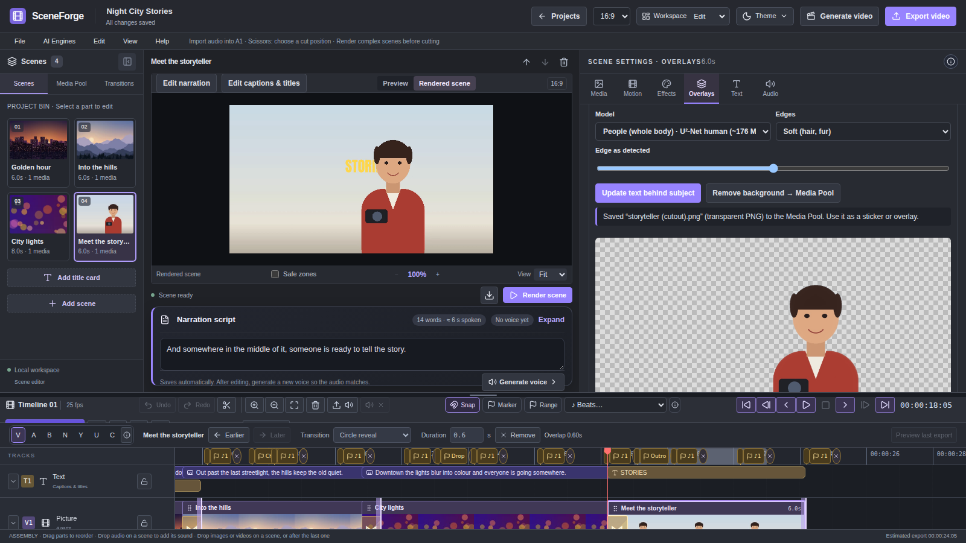Viewport: 966px width, 543px height.
Task: Fit timeline to view icon
Action: pyautogui.click(x=295, y=405)
